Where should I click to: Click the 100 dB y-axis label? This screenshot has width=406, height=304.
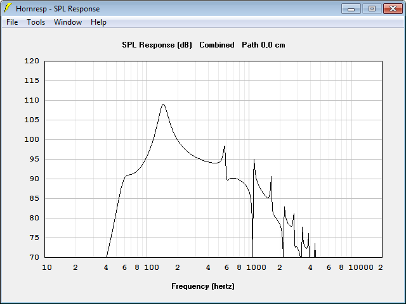click(x=32, y=139)
